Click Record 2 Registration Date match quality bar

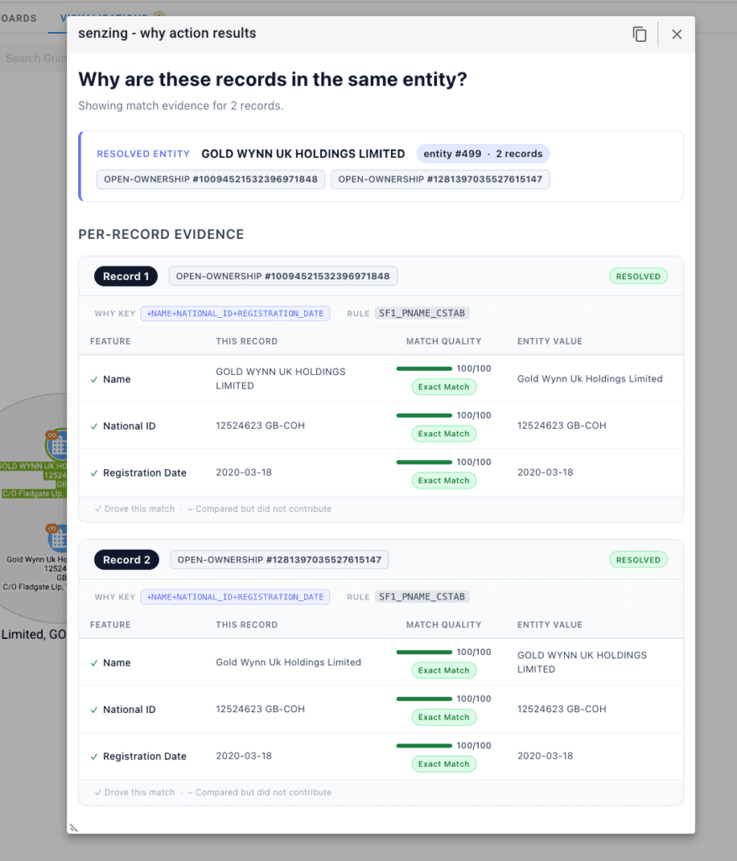point(424,745)
